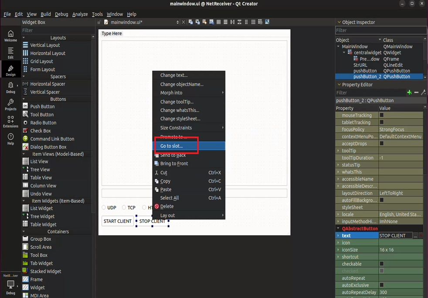The image size is (428, 298).
Task: Pick Push Button in Widget Box
Action: tap(42, 107)
